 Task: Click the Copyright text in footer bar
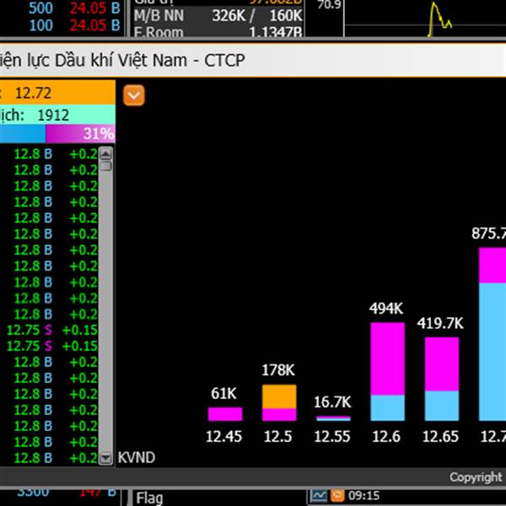[476, 477]
